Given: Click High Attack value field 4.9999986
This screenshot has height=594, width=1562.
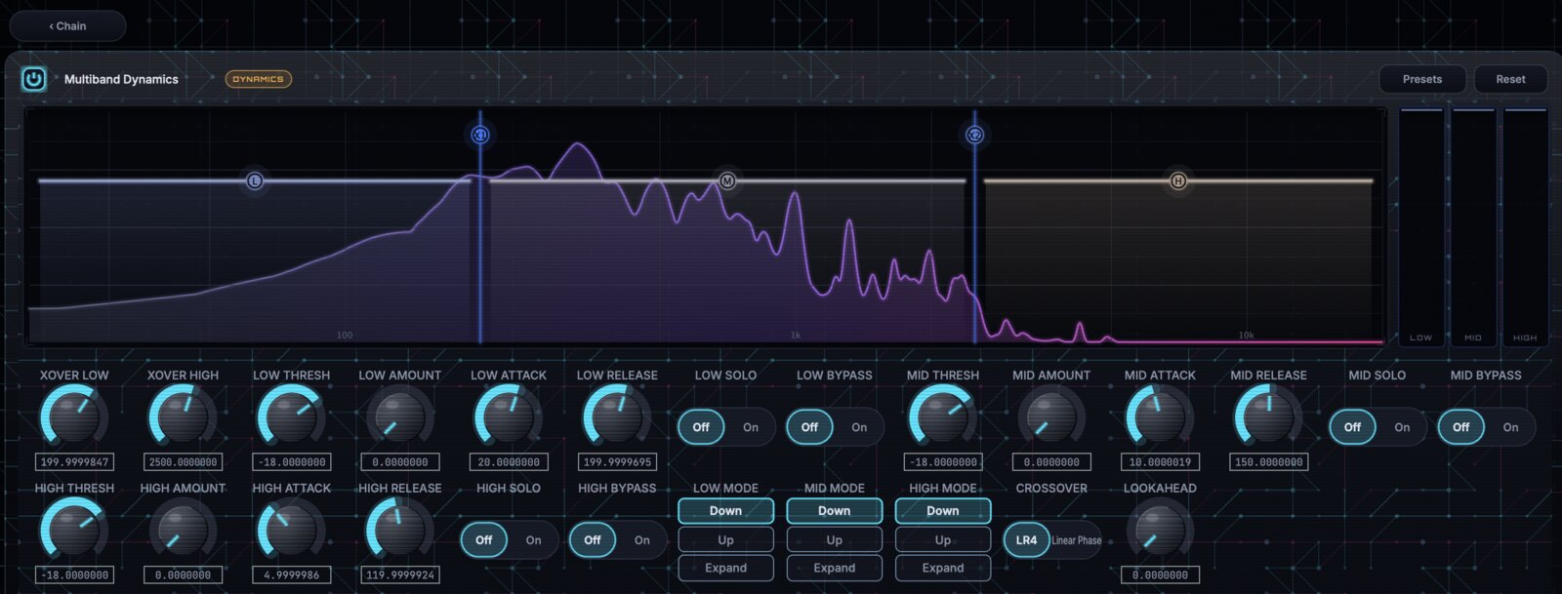Looking at the screenshot, I should [291, 575].
